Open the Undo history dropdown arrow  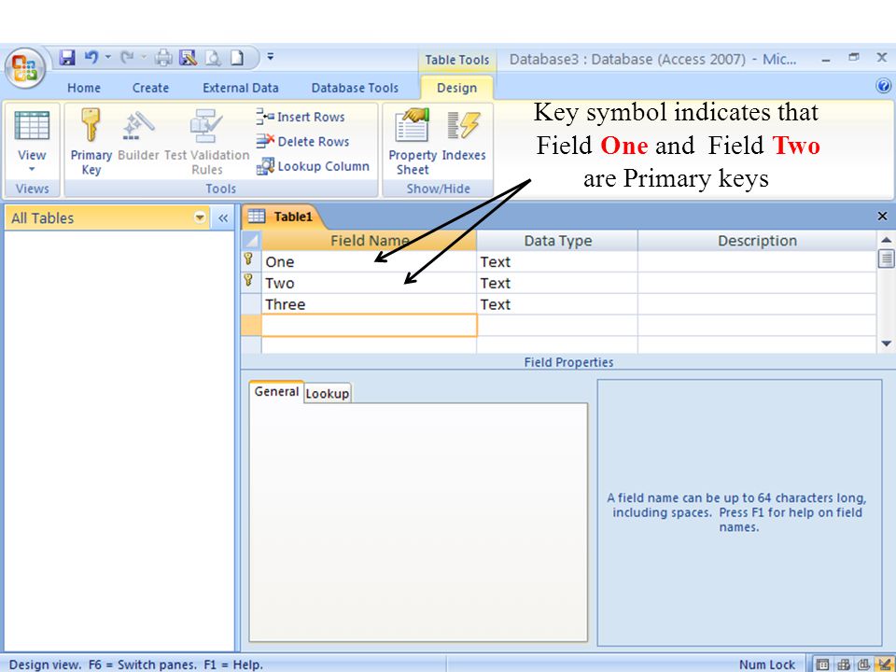click(108, 57)
